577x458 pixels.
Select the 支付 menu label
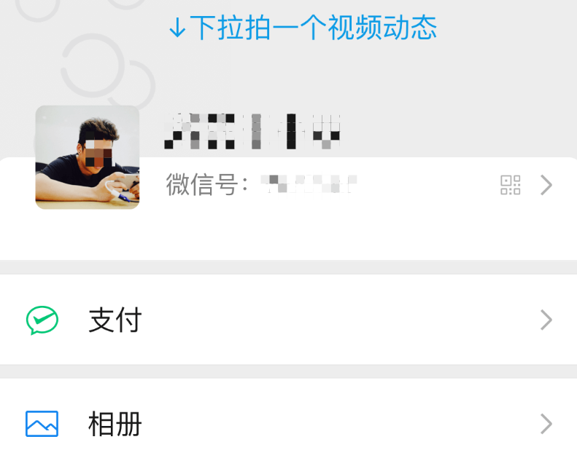point(115,320)
